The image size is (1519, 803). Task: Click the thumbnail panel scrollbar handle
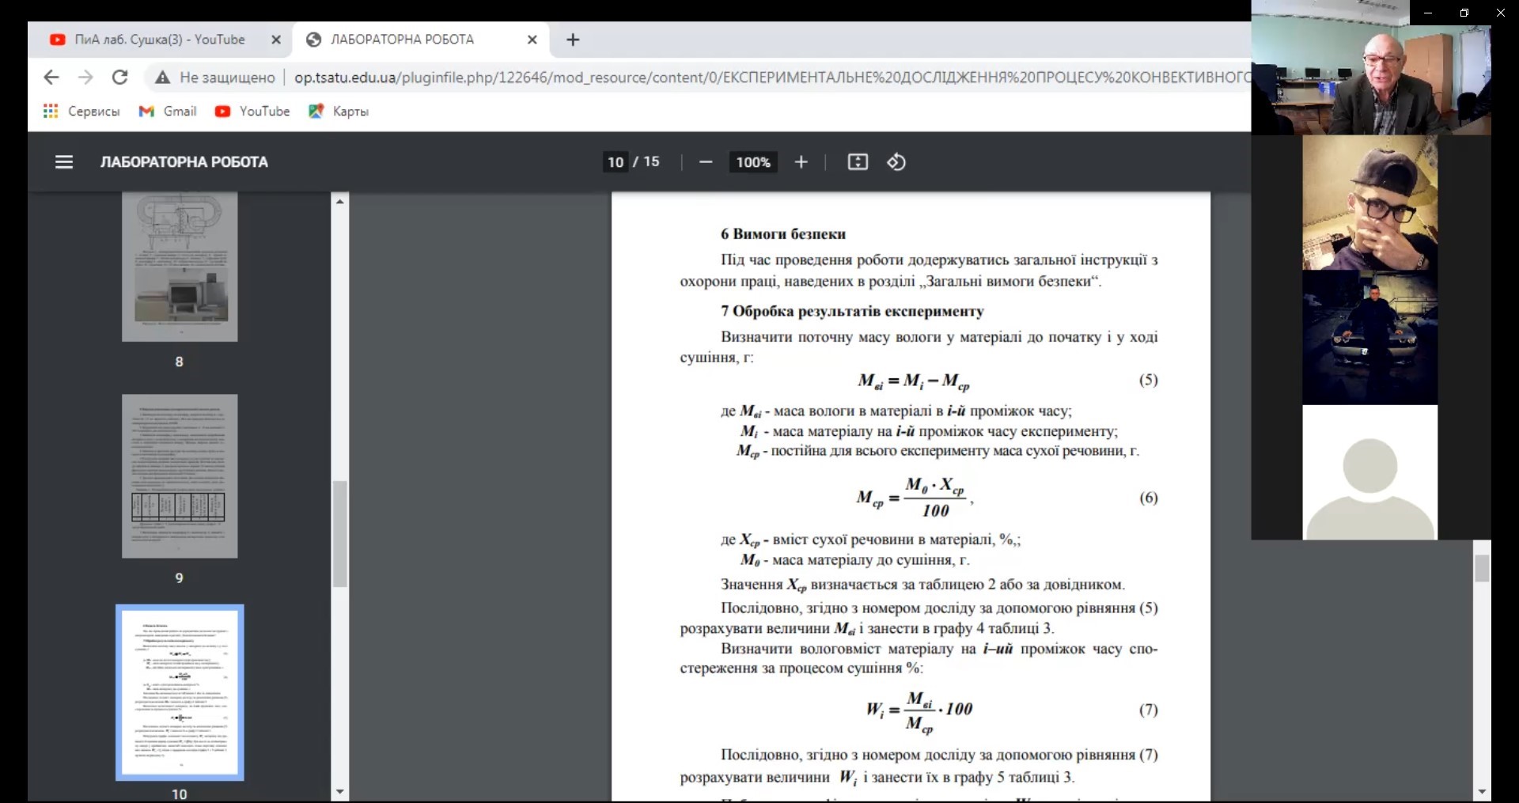340,534
